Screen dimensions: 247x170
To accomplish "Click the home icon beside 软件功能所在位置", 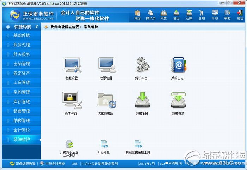I will click(46, 27).
